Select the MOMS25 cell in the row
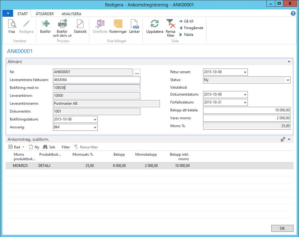Image resolution: width=299 pixels, height=237 pixels. tap(20, 166)
